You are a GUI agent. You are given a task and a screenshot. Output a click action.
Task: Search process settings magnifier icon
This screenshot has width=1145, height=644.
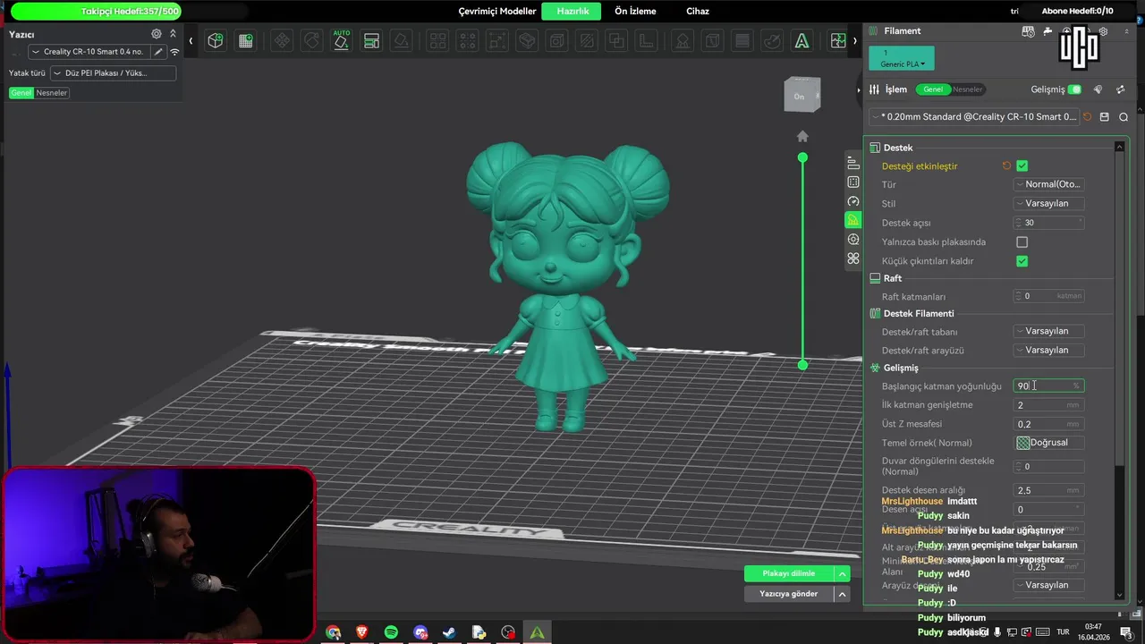[1124, 117]
